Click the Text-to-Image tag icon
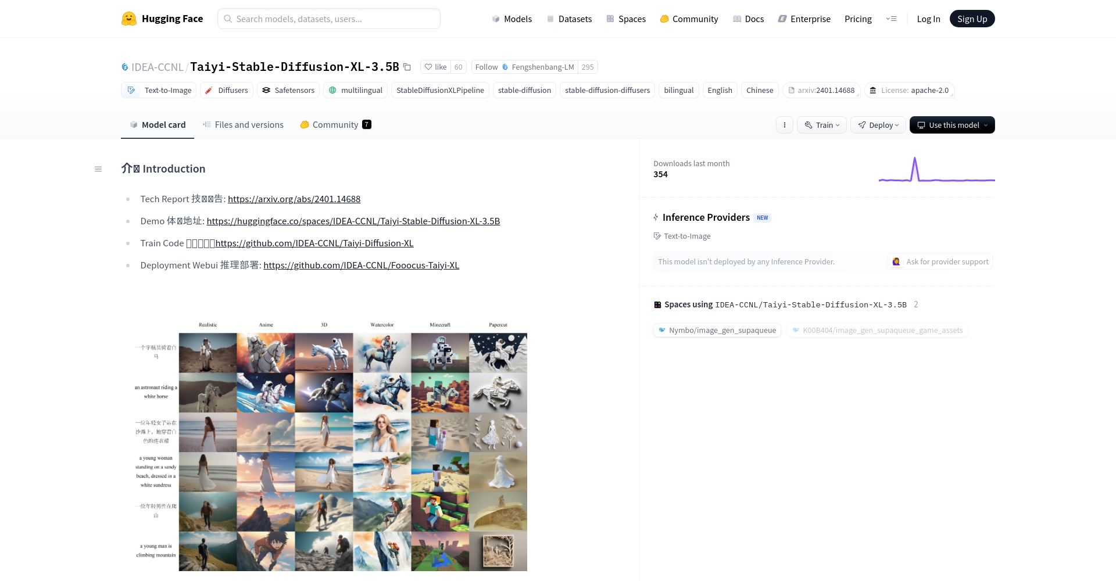Image resolution: width=1116 pixels, height=581 pixels. tap(131, 90)
